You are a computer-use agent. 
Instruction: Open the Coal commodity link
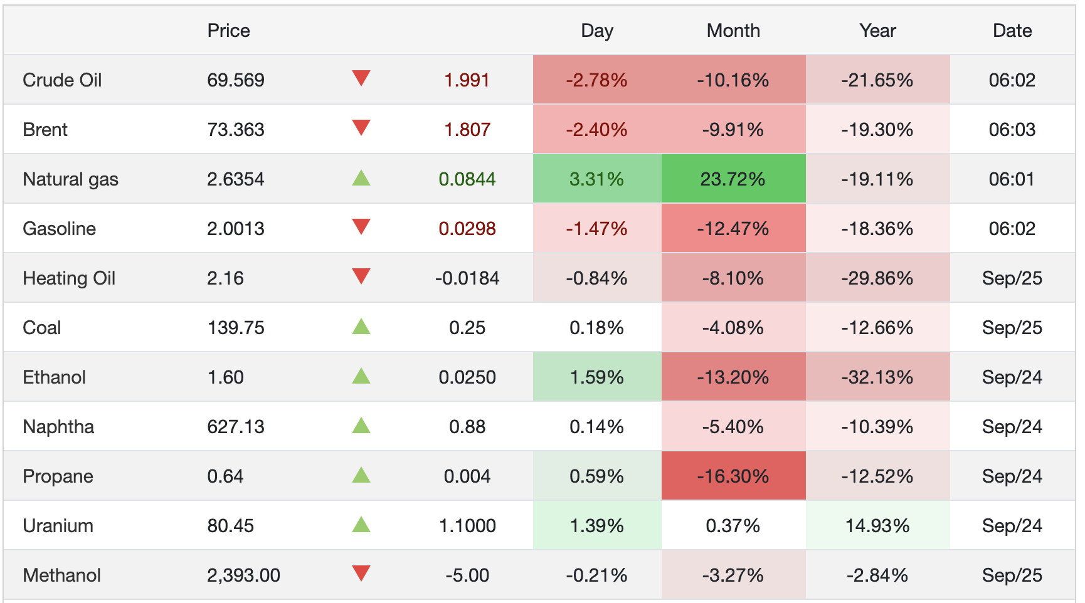tap(41, 328)
